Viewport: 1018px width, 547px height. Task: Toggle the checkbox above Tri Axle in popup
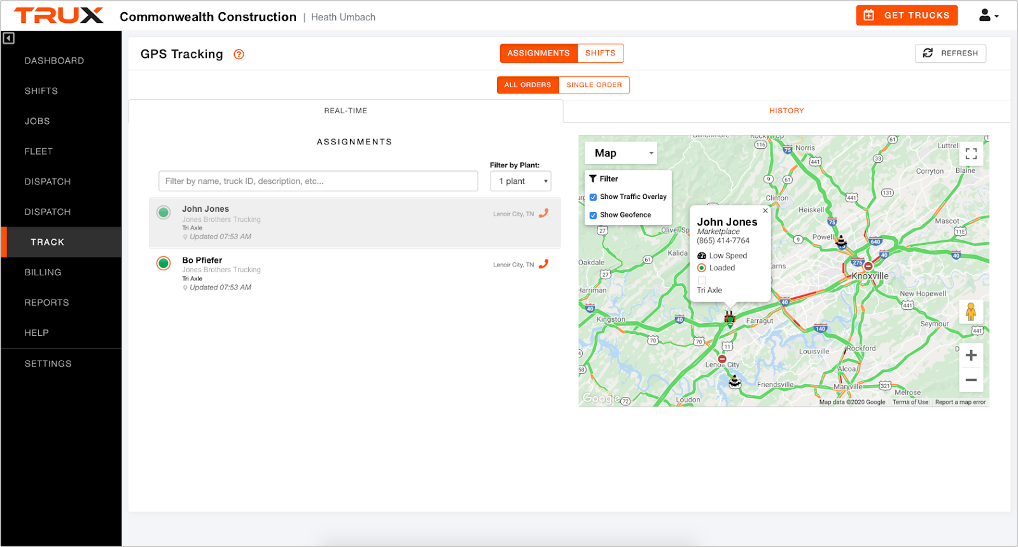(x=702, y=280)
